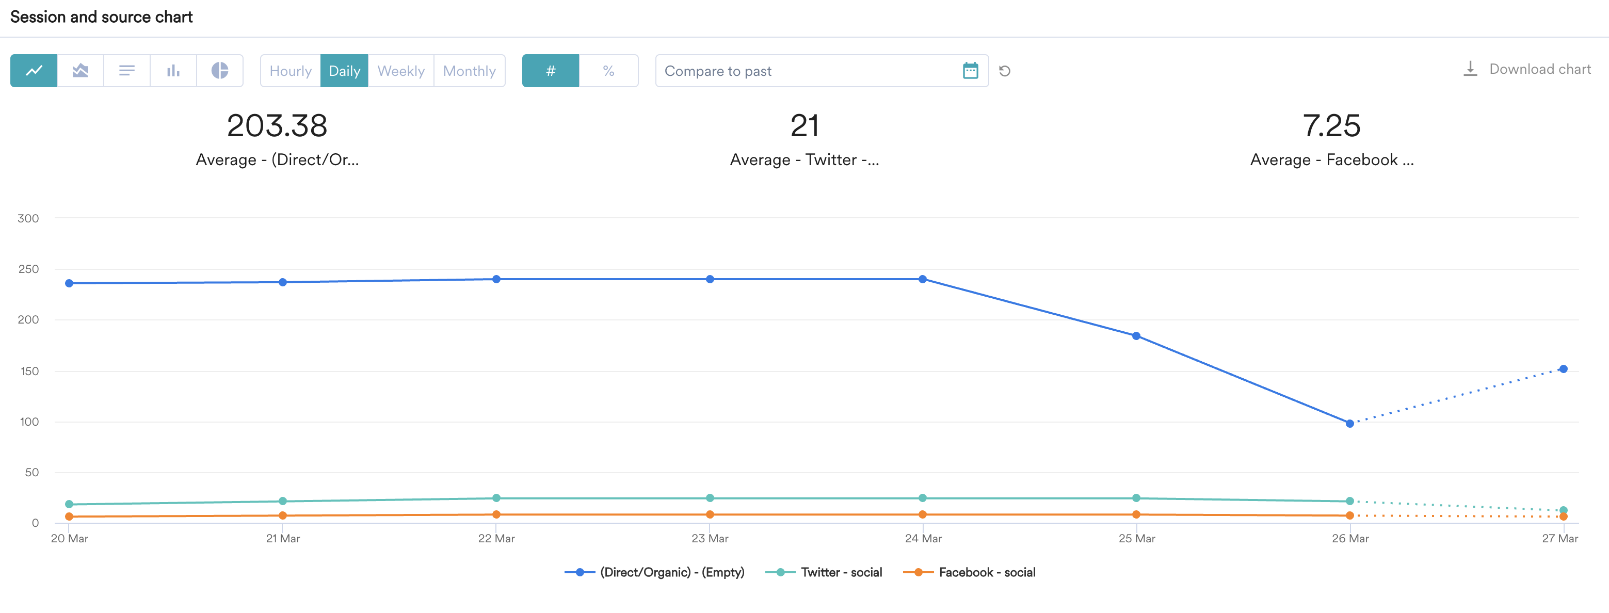Switch to the Weekly granularity tab
Viewport: 1609px width, 613px height.
(x=401, y=71)
